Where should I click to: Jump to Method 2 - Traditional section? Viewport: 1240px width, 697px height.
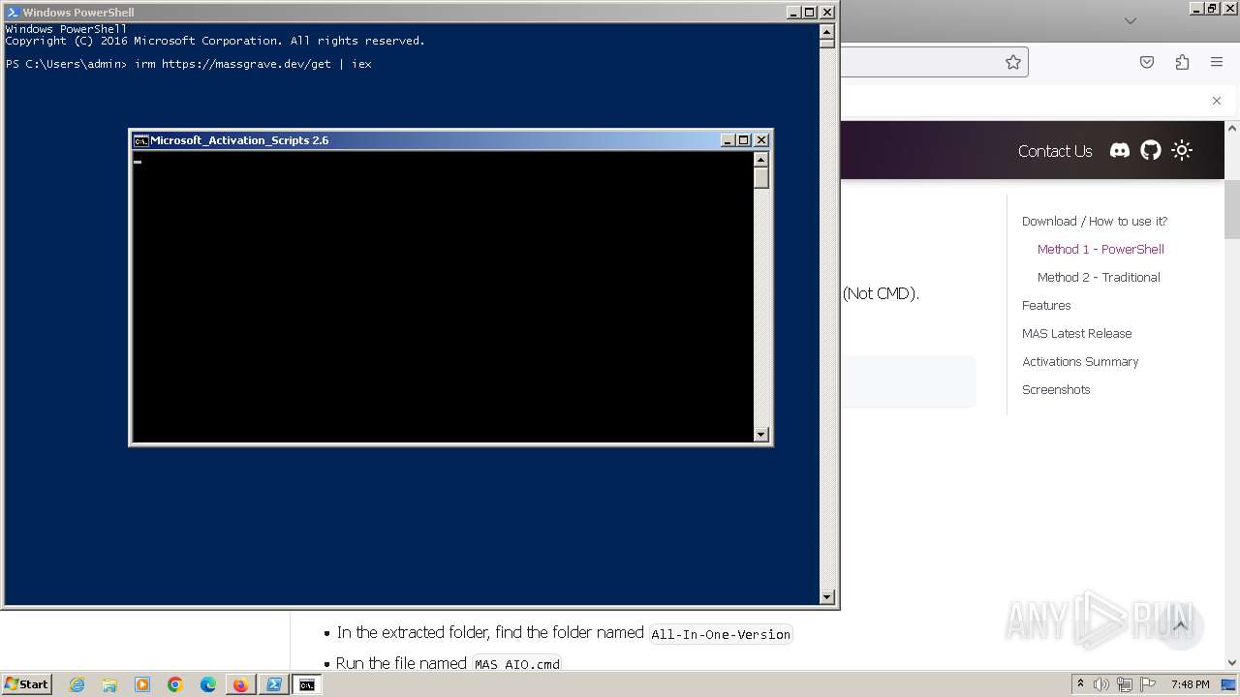pyautogui.click(x=1099, y=277)
